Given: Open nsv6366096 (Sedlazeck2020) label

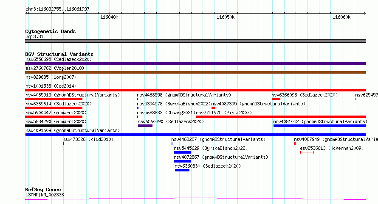Looking at the screenshot, I should coord(305,95).
